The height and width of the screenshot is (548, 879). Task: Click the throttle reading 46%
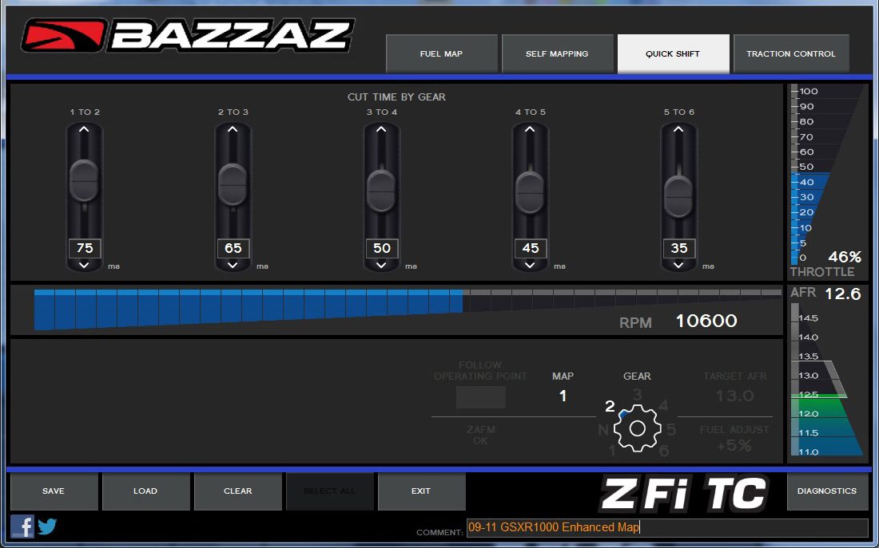click(x=845, y=257)
